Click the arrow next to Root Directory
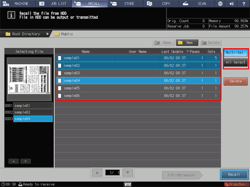Image resolution: width=250 pixels, height=187 pixels. [x=47, y=34]
